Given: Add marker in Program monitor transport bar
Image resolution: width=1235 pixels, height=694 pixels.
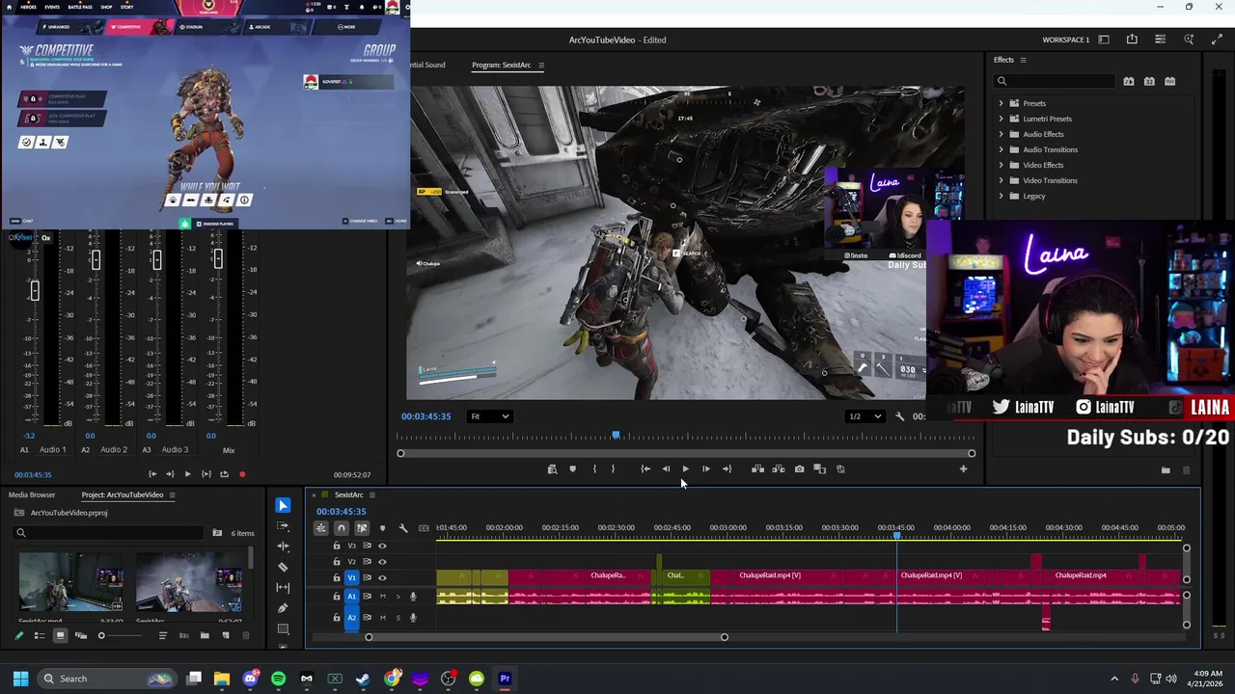Looking at the screenshot, I should coord(572,469).
